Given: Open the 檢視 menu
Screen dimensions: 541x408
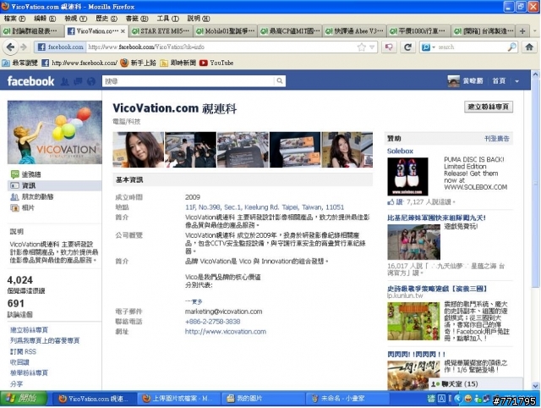Looking at the screenshot, I should tap(75, 19).
